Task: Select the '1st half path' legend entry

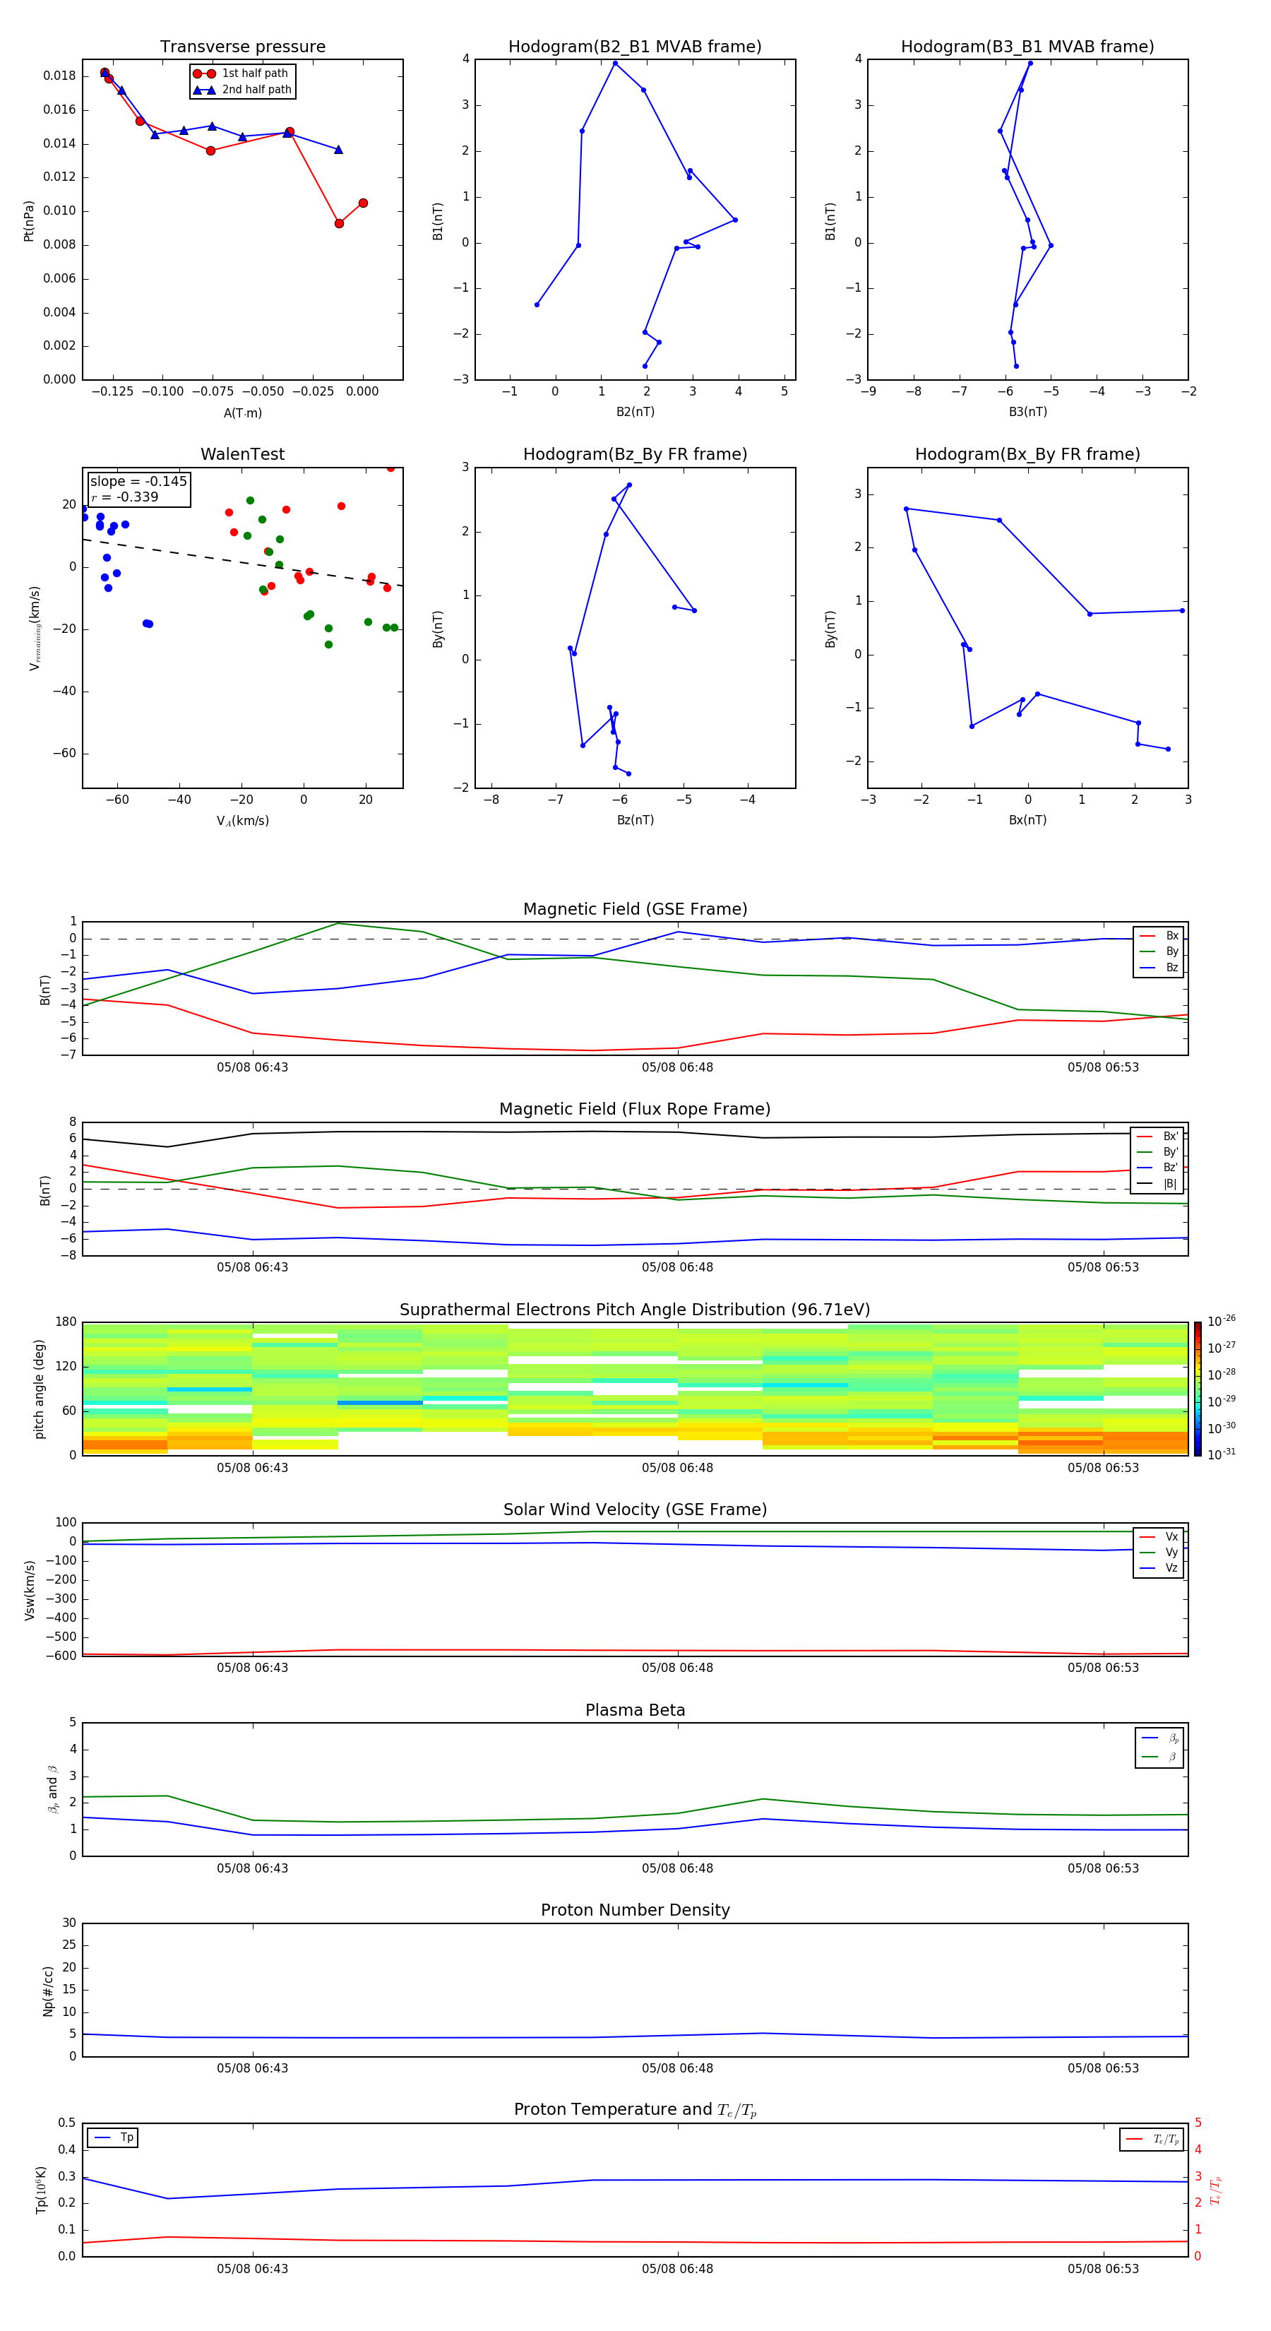Action: (241, 73)
